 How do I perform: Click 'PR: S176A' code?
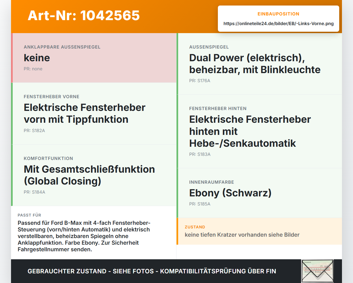click(200, 81)
